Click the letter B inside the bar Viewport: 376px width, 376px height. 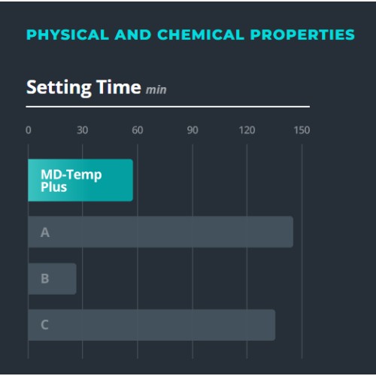[x=44, y=278]
